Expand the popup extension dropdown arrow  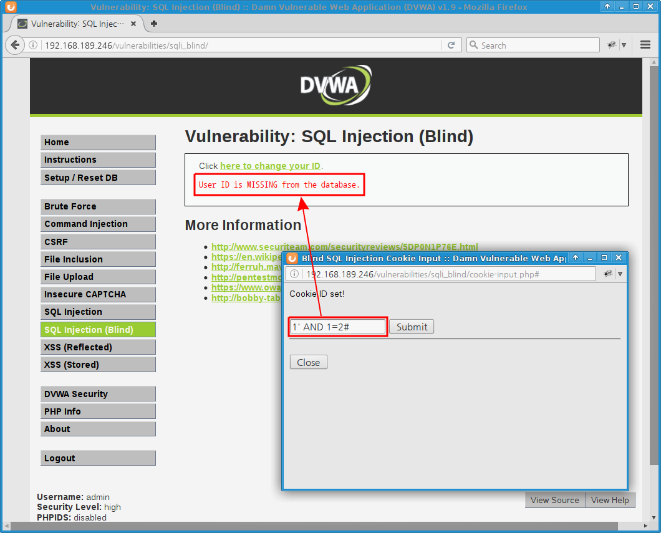(x=620, y=274)
